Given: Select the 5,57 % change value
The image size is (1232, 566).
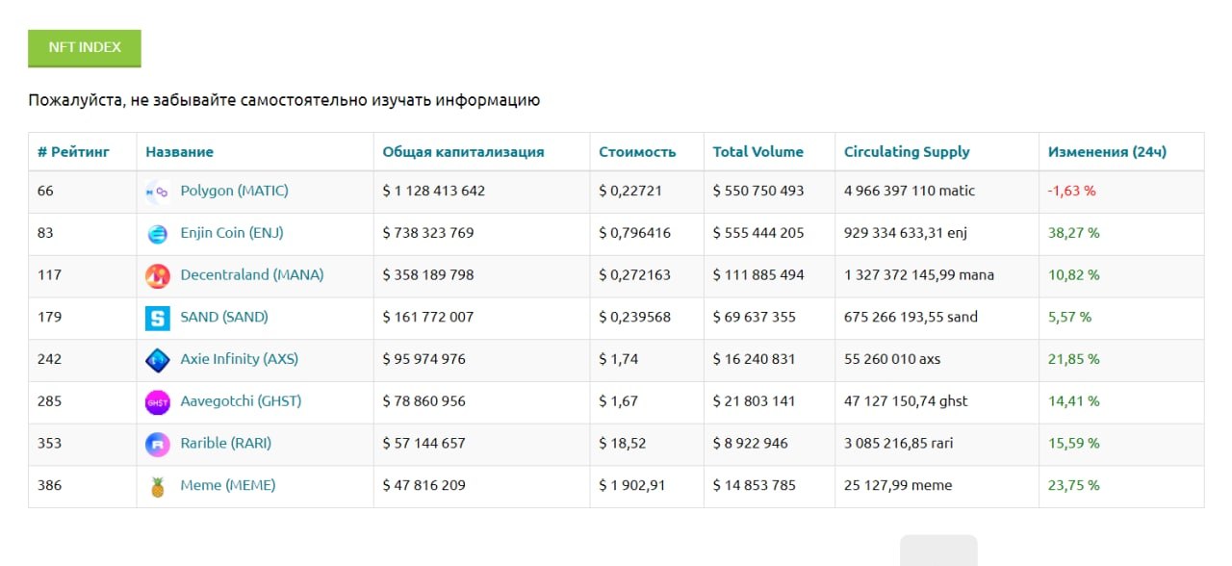Looking at the screenshot, I should coord(1069,317).
